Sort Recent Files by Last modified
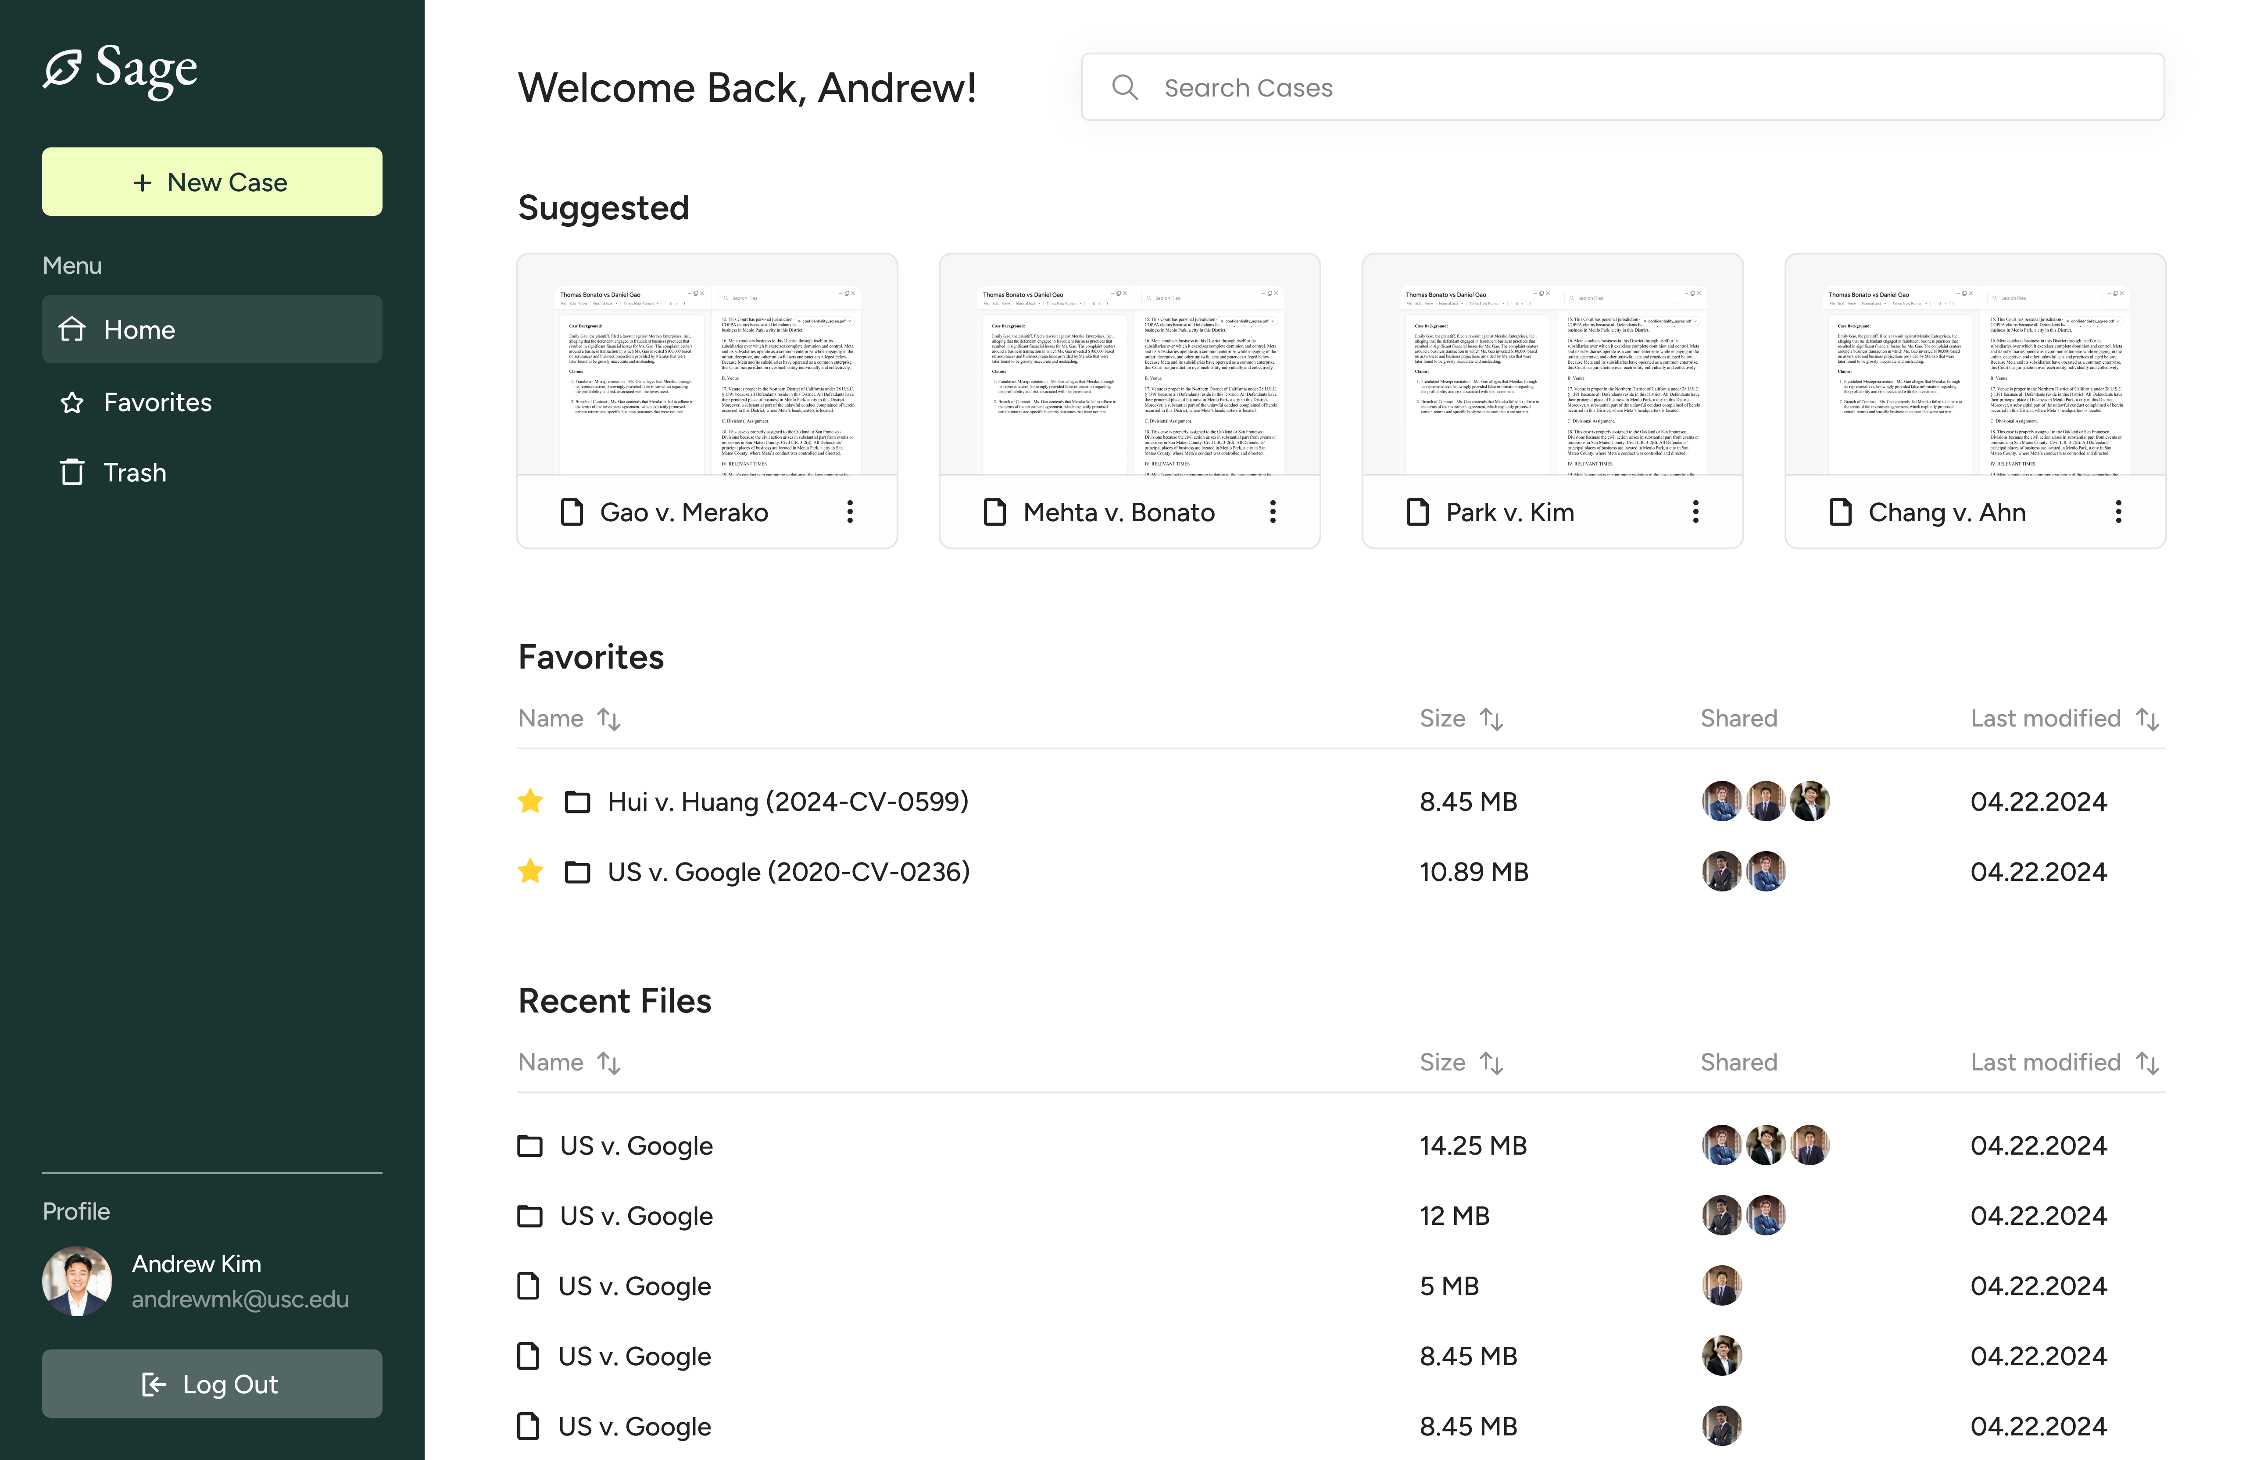 [x=2147, y=1063]
